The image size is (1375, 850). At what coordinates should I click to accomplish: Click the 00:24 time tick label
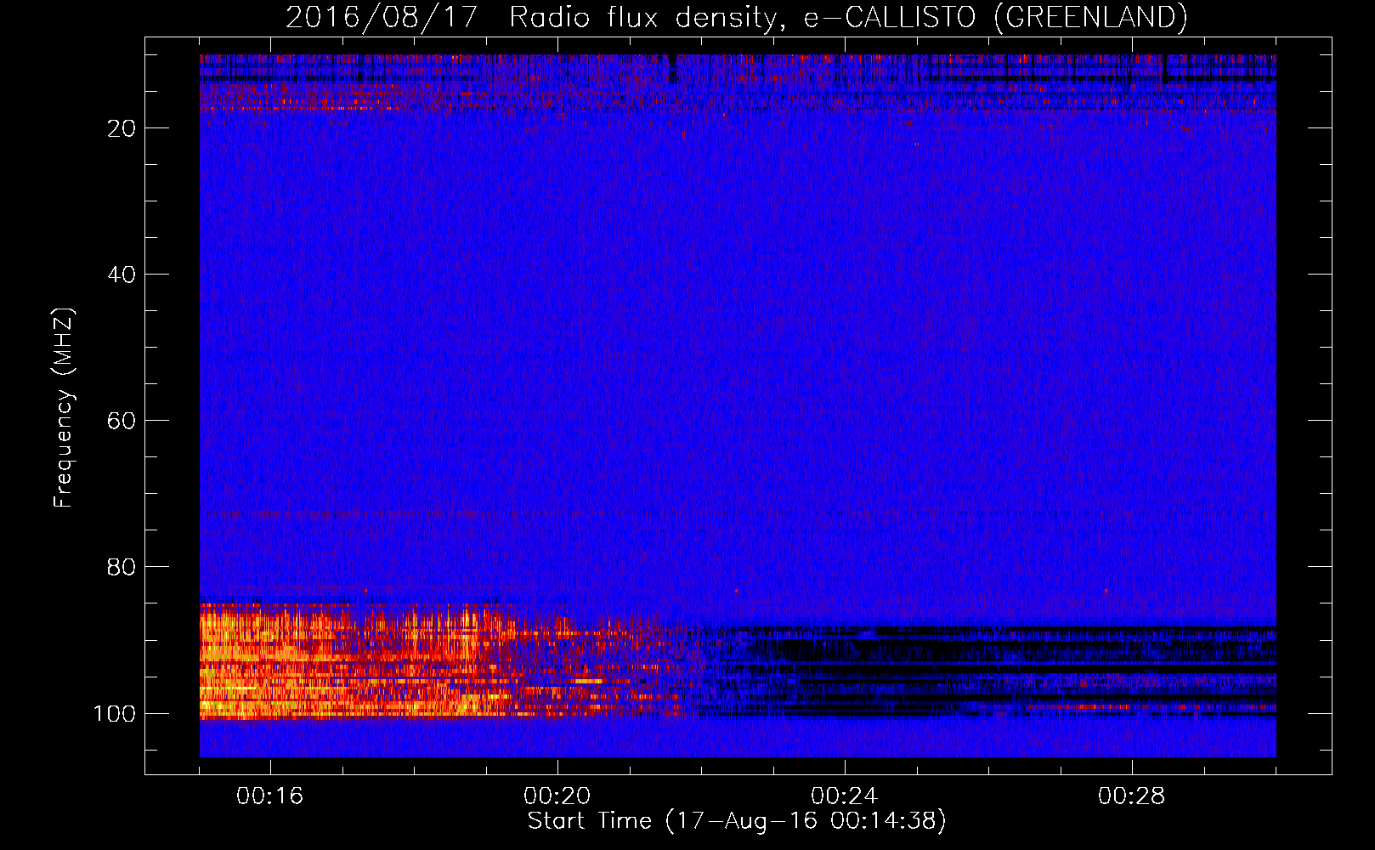point(845,796)
